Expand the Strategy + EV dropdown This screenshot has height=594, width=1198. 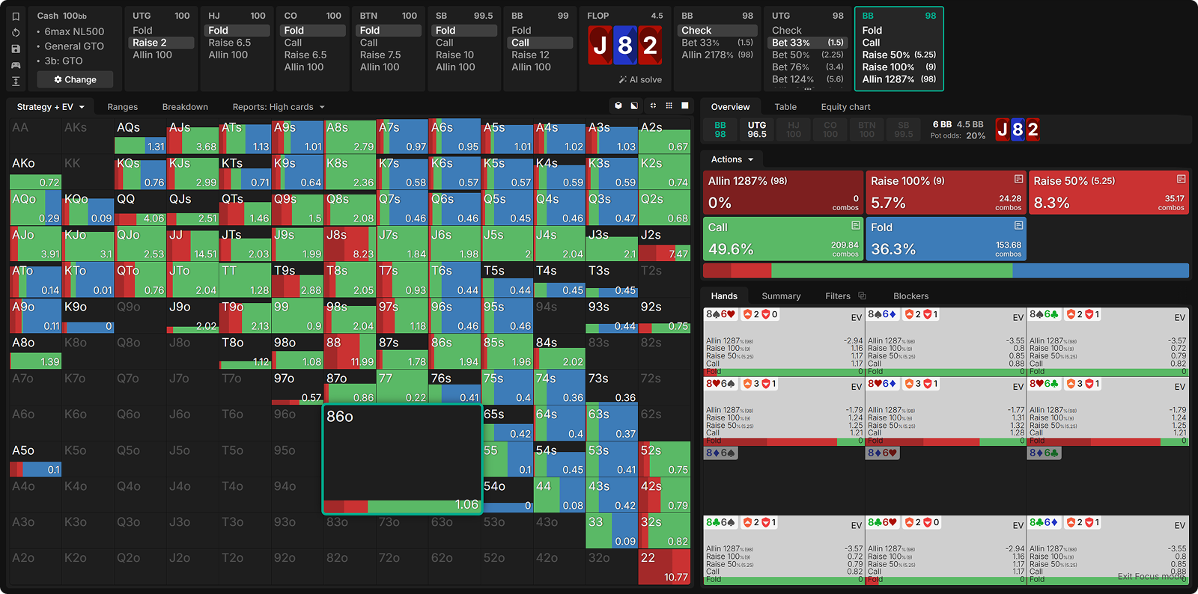pyautogui.click(x=50, y=107)
